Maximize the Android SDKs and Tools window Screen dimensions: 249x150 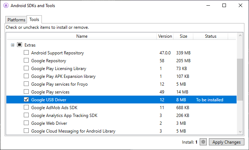(224, 6)
